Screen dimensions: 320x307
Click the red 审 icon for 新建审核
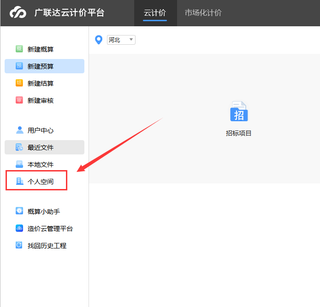(19, 100)
